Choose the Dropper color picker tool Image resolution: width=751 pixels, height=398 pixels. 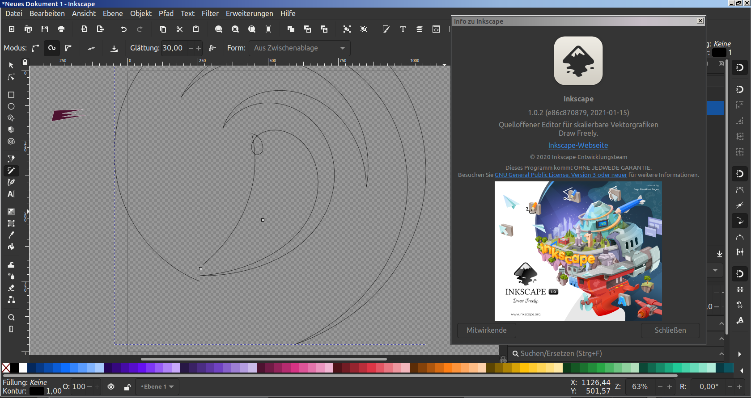click(11, 235)
